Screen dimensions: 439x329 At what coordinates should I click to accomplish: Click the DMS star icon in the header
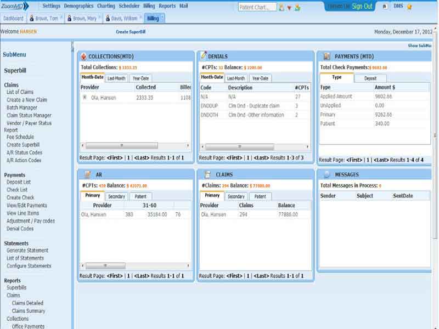(x=409, y=7)
